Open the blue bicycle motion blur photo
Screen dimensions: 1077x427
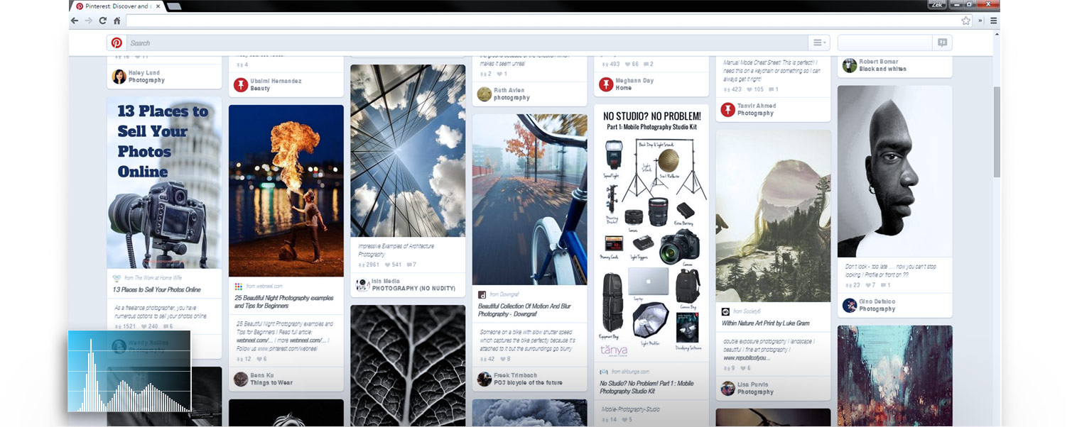(530, 199)
